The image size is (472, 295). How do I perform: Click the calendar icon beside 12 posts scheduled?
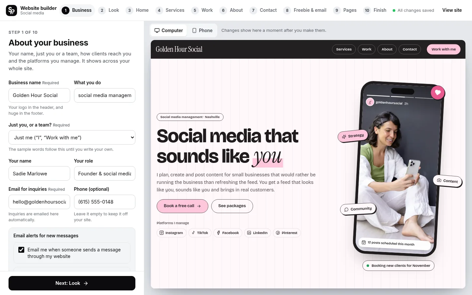364,242
